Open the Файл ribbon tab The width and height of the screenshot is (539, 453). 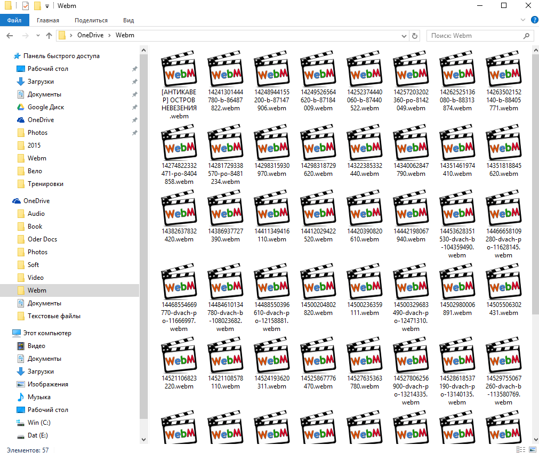(14, 20)
